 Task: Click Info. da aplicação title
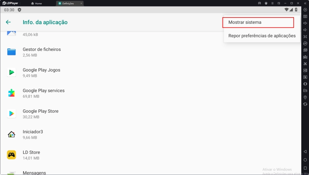click(x=45, y=22)
